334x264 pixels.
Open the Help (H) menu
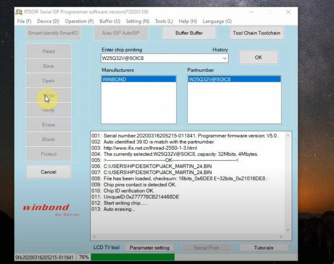188,21
